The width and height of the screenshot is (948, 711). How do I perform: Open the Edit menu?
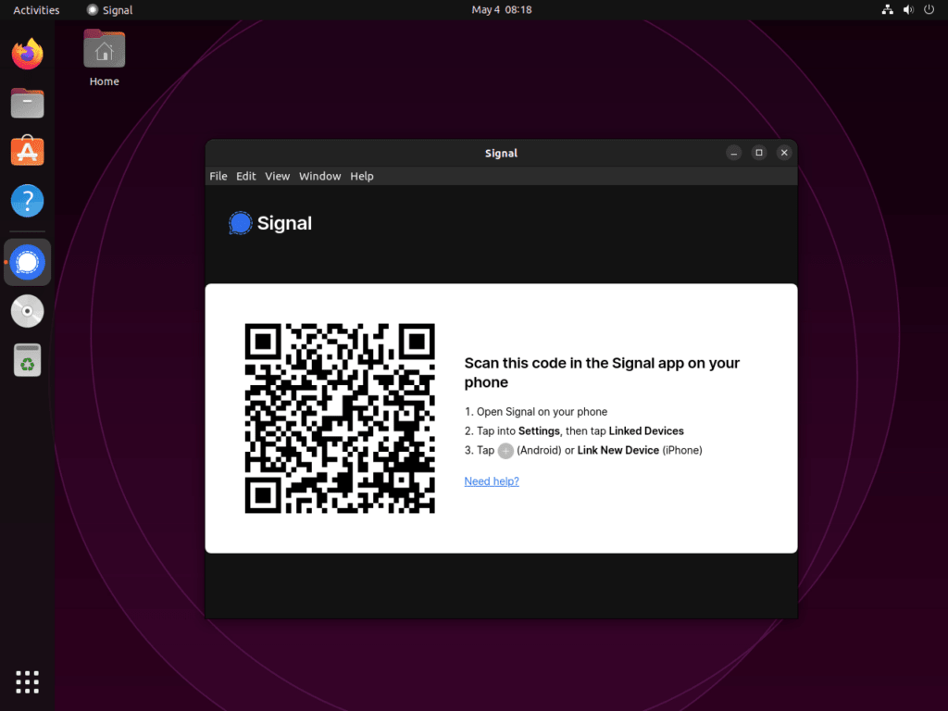(245, 176)
